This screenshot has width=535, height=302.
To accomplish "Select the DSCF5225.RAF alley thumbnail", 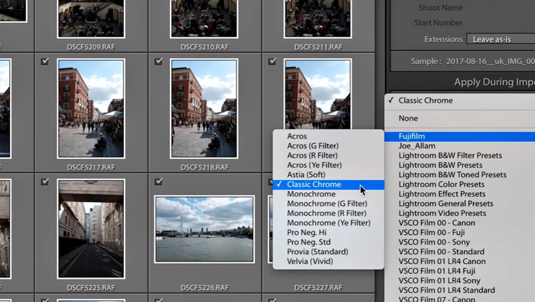I will (91, 229).
